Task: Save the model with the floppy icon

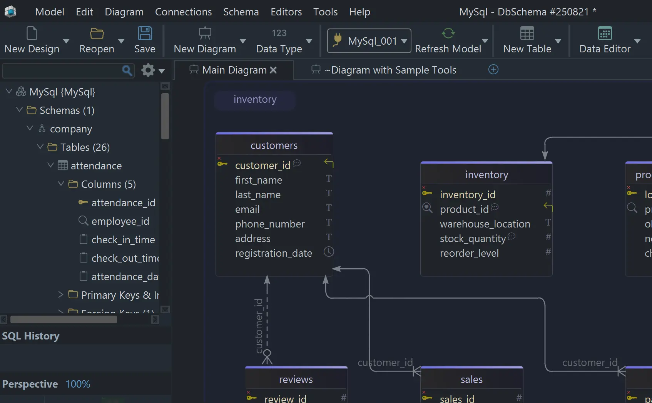Action: click(x=145, y=33)
